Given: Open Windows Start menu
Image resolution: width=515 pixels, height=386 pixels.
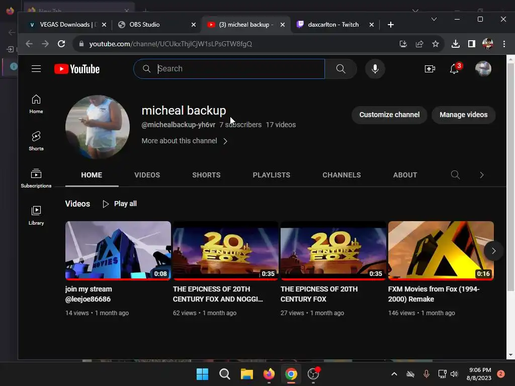Looking at the screenshot, I should point(202,374).
